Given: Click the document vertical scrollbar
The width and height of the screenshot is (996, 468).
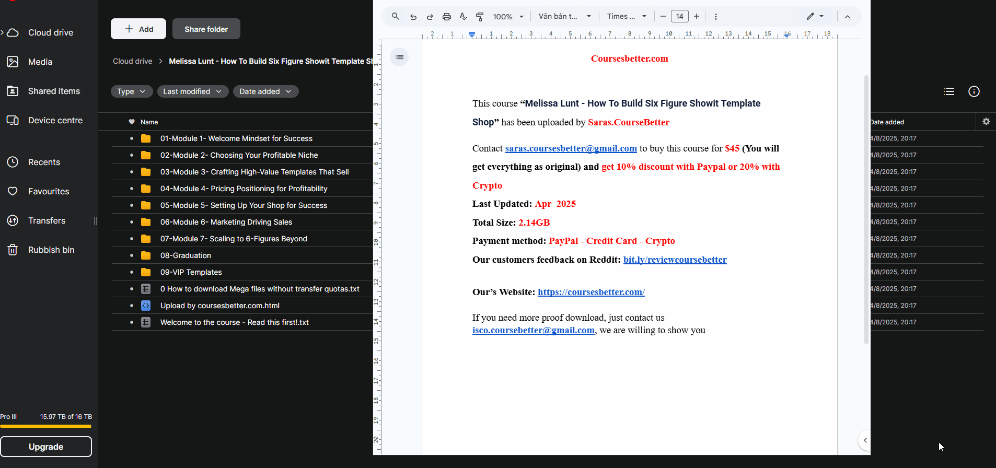Looking at the screenshot, I should tap(866, 209).
